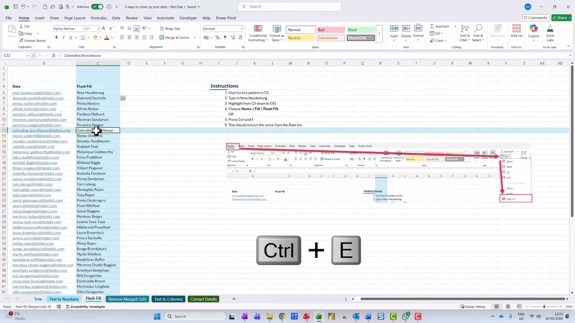Click the Share button
The image size is (575, 323).
(562, 18)
